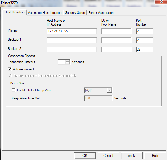Enable Telnet Keep Alive checkbox

click(x=14, y=90)
